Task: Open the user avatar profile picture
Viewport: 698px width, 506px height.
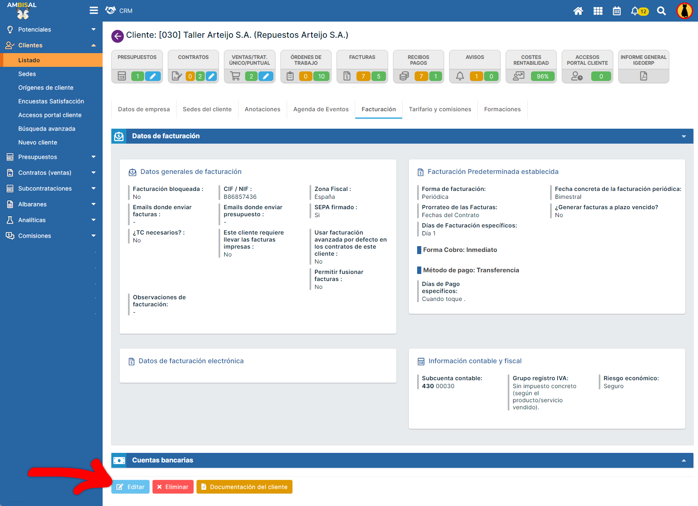Action: (x=684, y=11)
